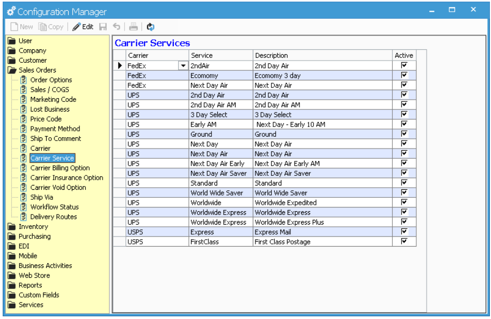
Task: Click the 'Economy 3 day' description cell
Action: pyautogui.click(x=323, y=76)
